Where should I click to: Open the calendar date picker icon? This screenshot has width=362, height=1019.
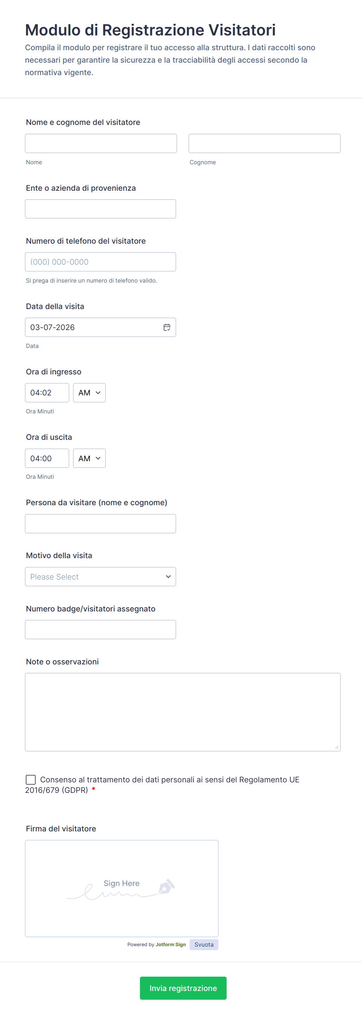coord(167,327)
